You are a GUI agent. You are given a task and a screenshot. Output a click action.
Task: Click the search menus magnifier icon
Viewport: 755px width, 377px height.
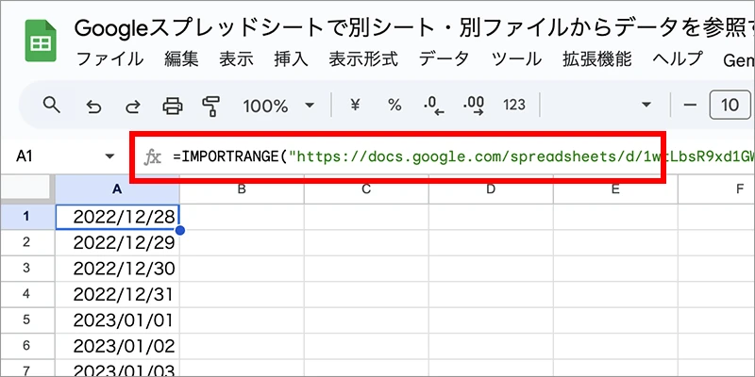pyautogui.click(x=52, y=106)
